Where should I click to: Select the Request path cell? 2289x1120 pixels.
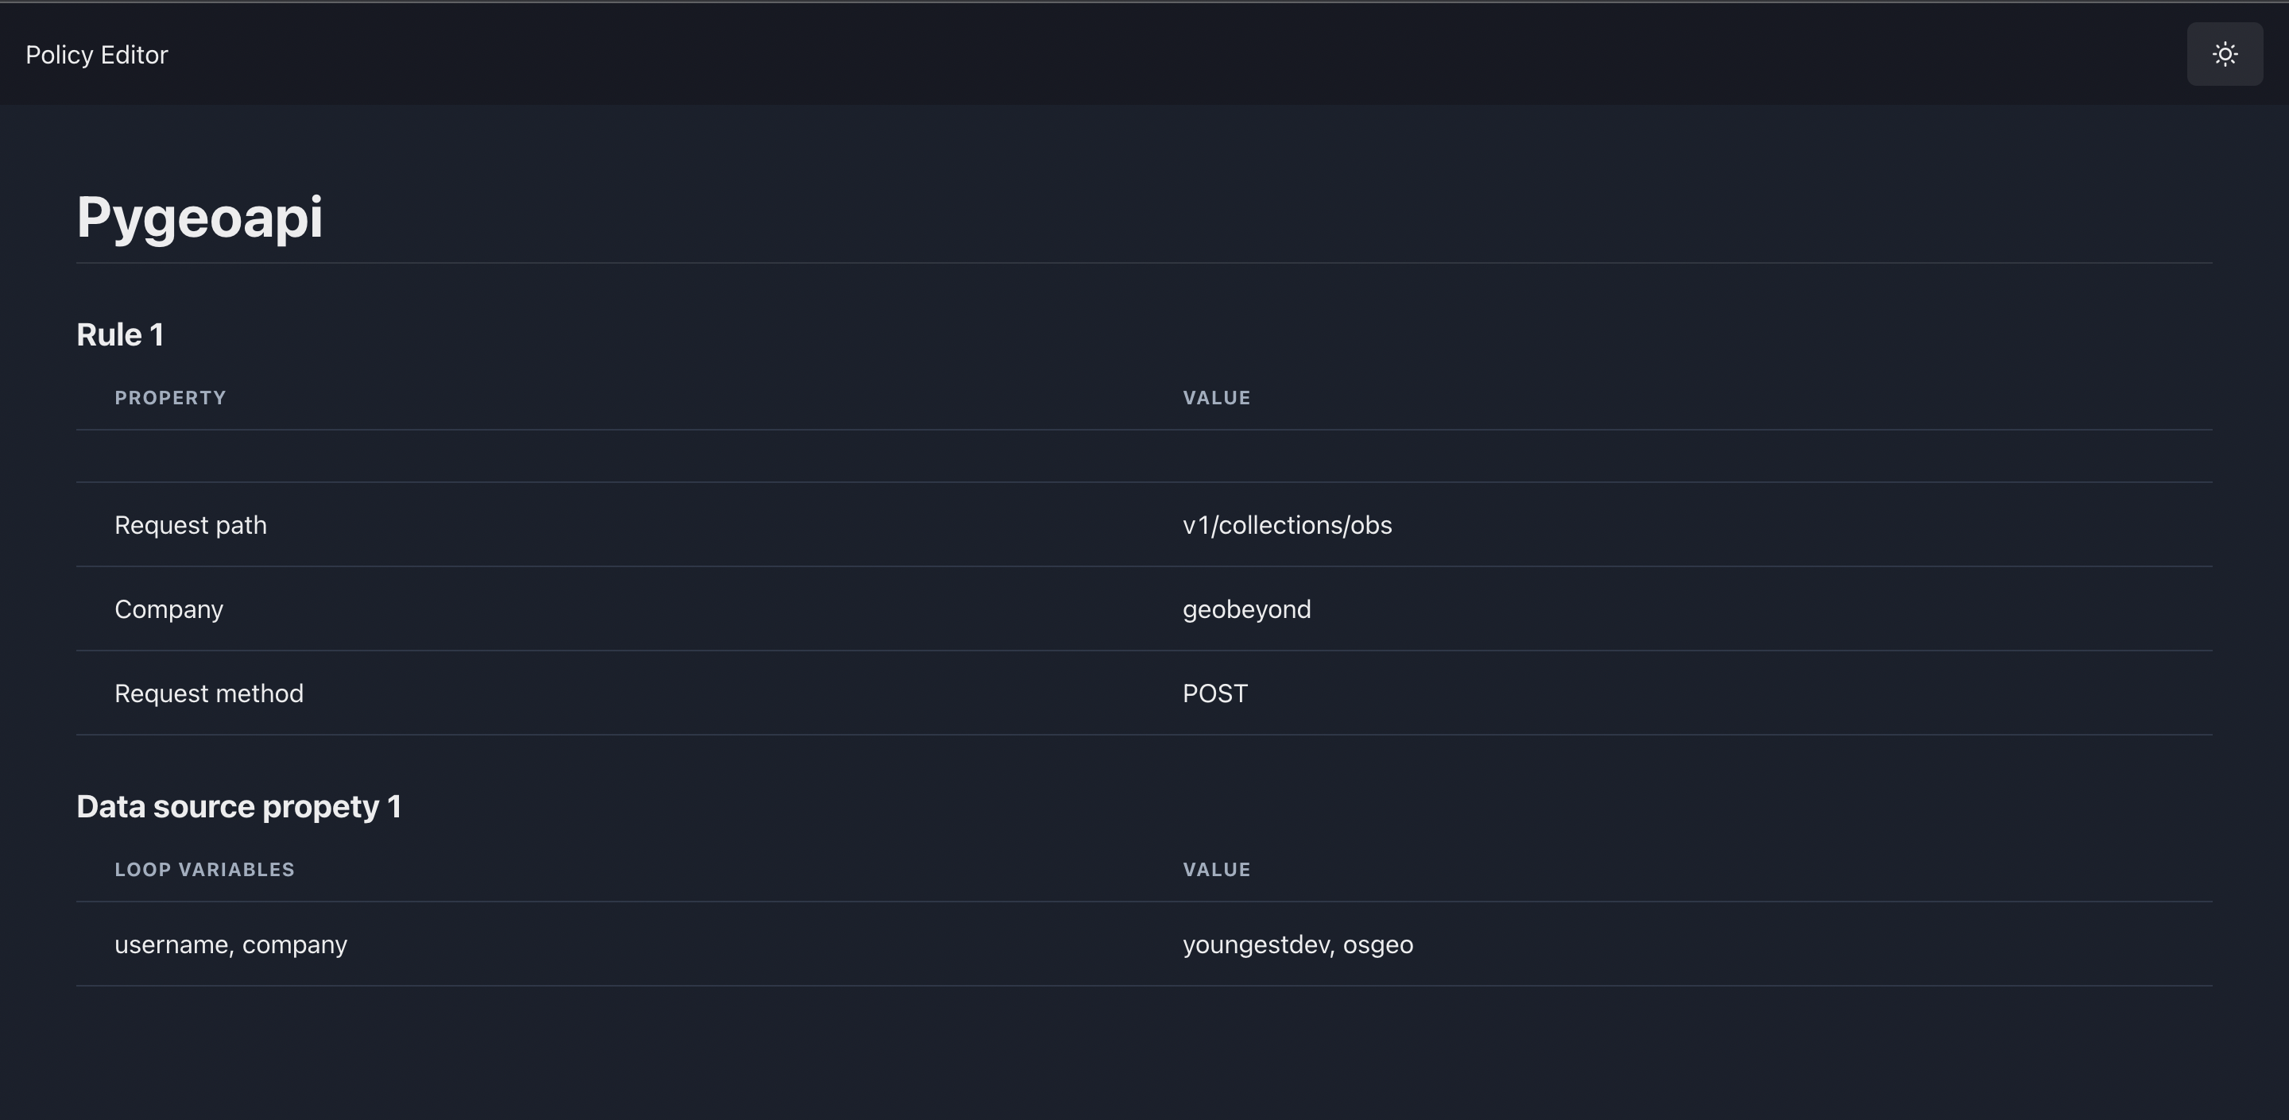(191, 525)
